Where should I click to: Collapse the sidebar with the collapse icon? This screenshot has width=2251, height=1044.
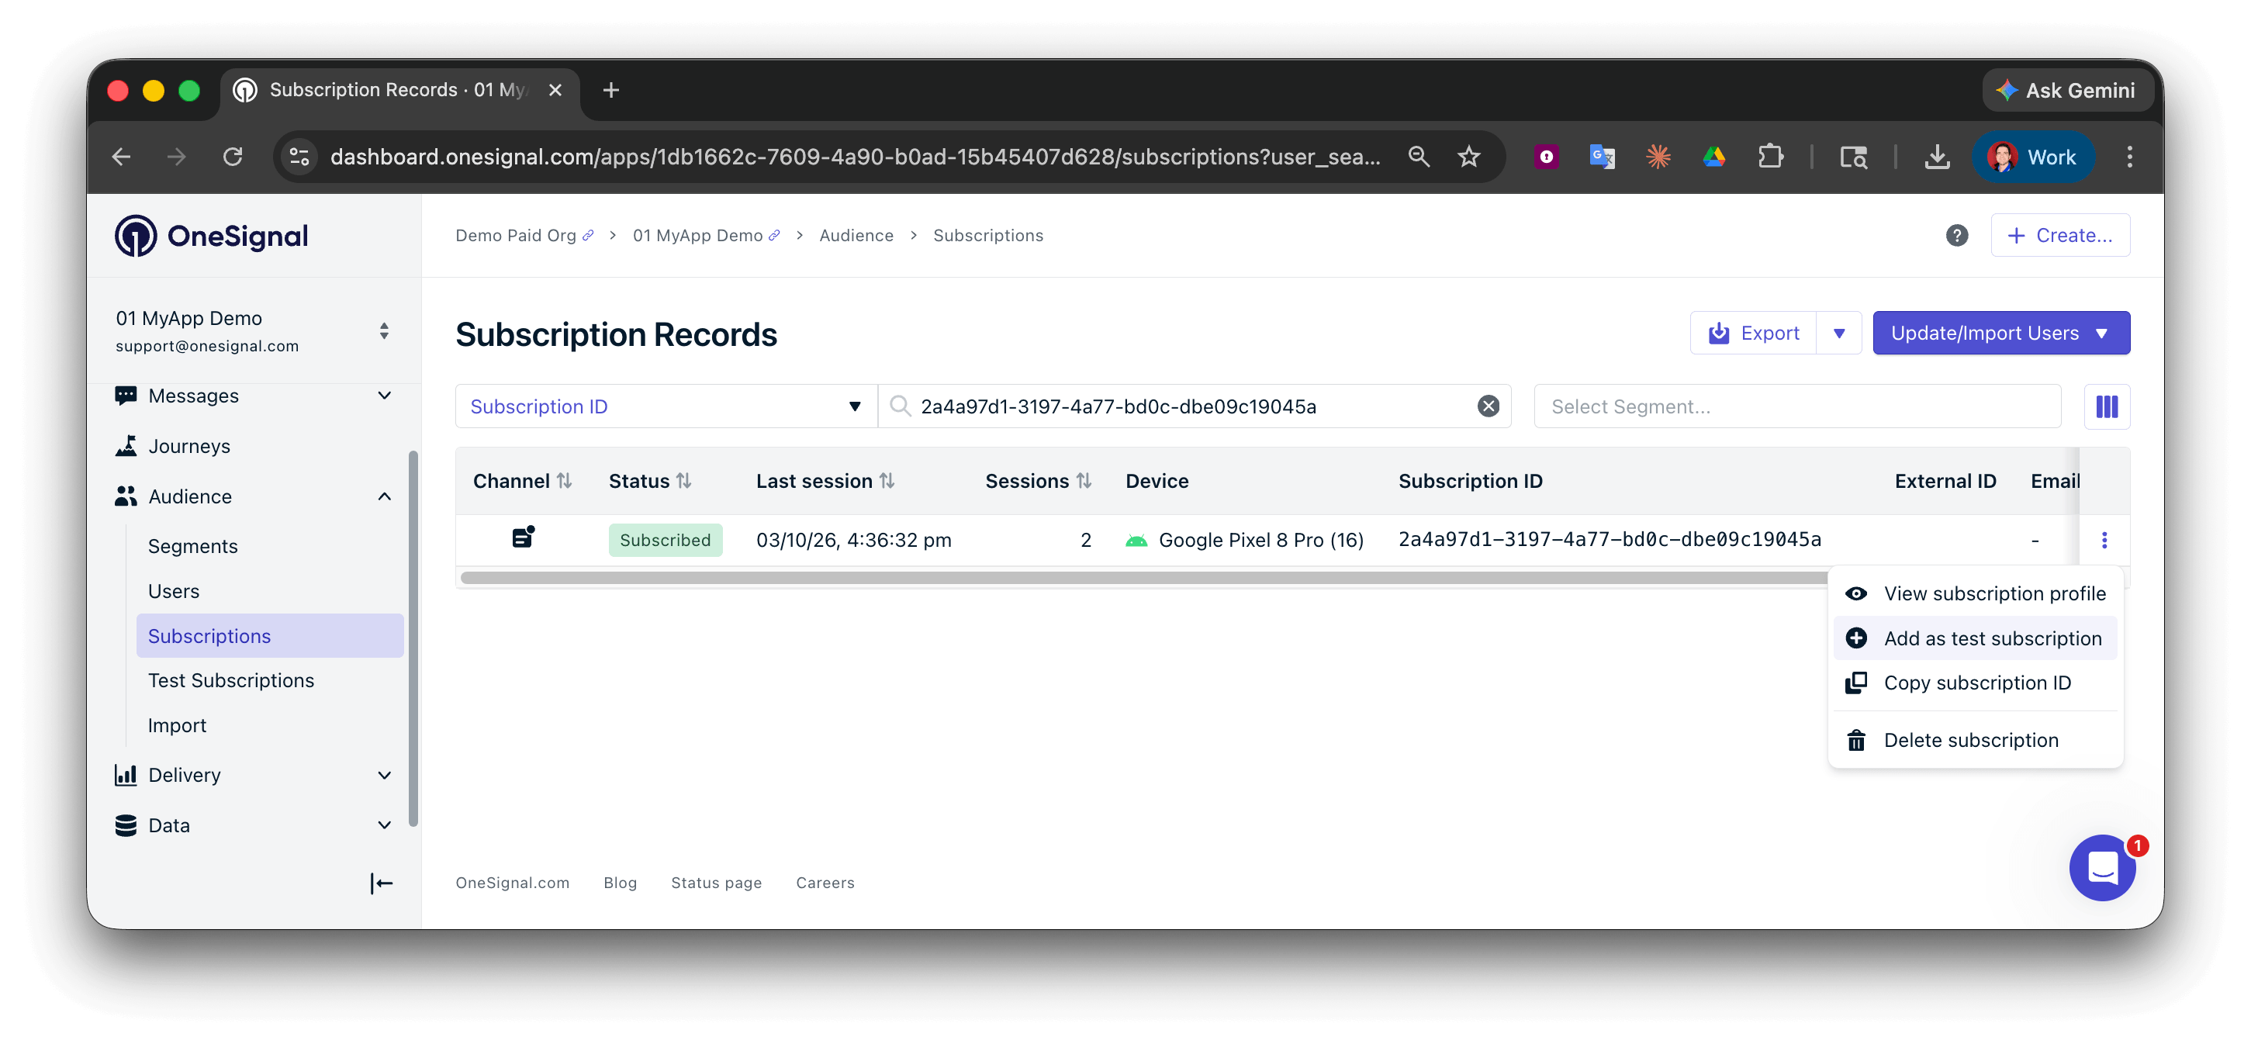pos(381,883)
